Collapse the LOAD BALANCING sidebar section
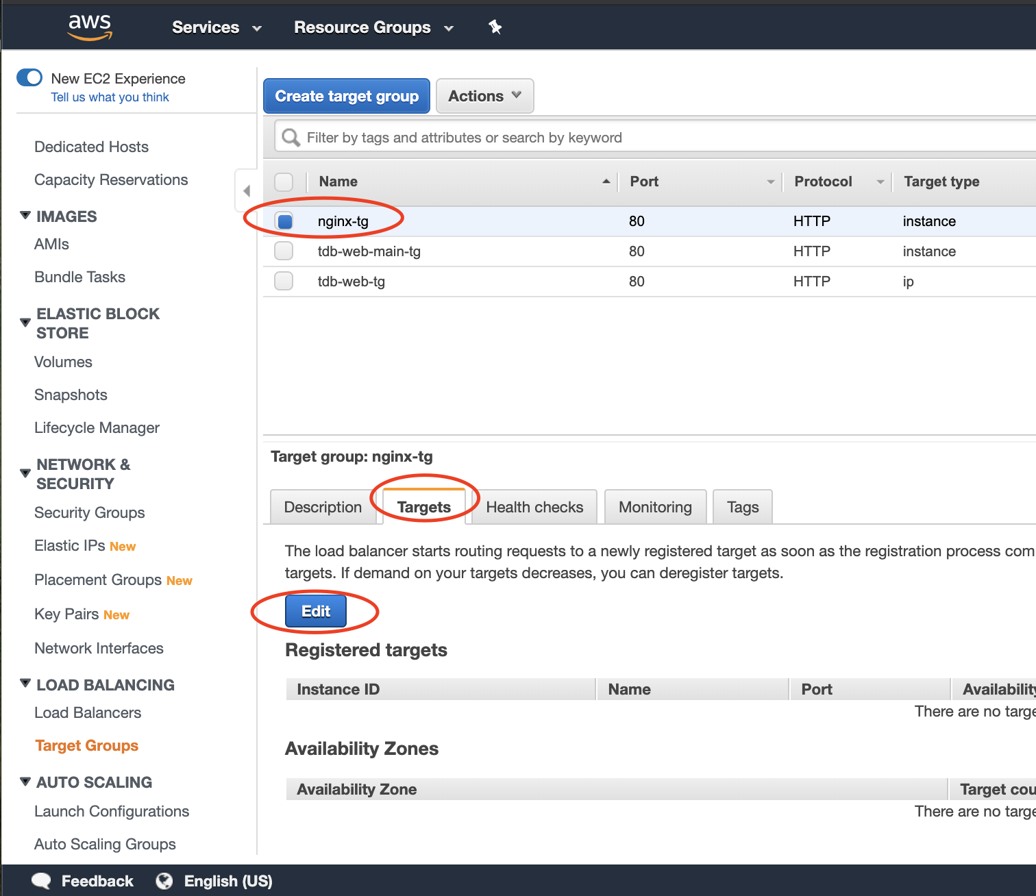The height and width of the screenshot is (896, 1036). tap(25, 684)
